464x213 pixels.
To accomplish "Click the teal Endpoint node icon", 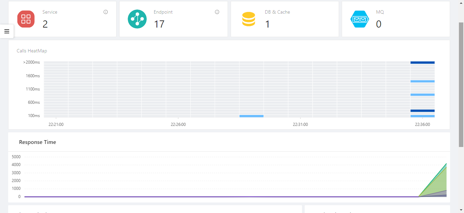I will (x=137, y=19).
